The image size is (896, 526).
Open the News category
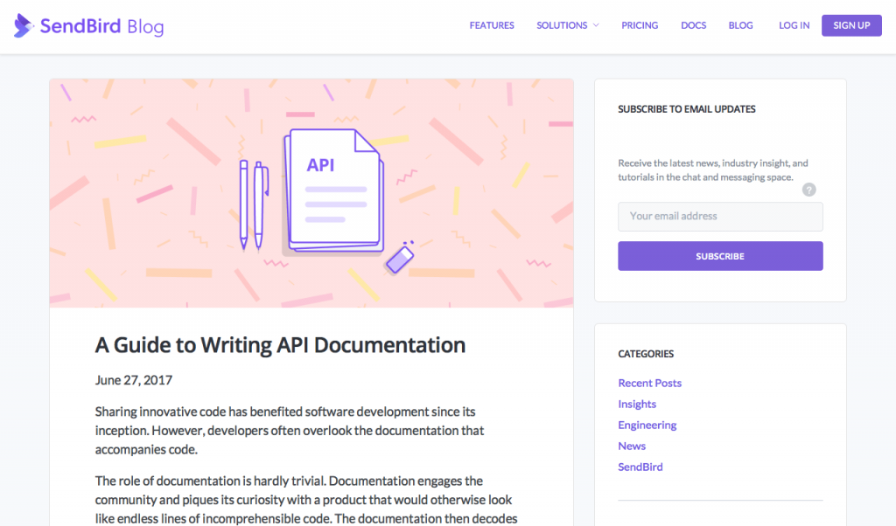632,446
